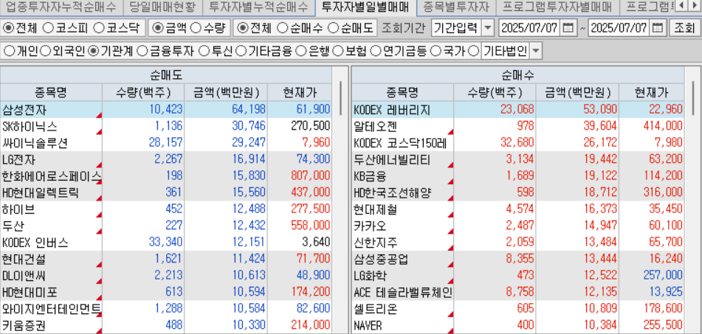Select the 전체 market radio button

9,28
